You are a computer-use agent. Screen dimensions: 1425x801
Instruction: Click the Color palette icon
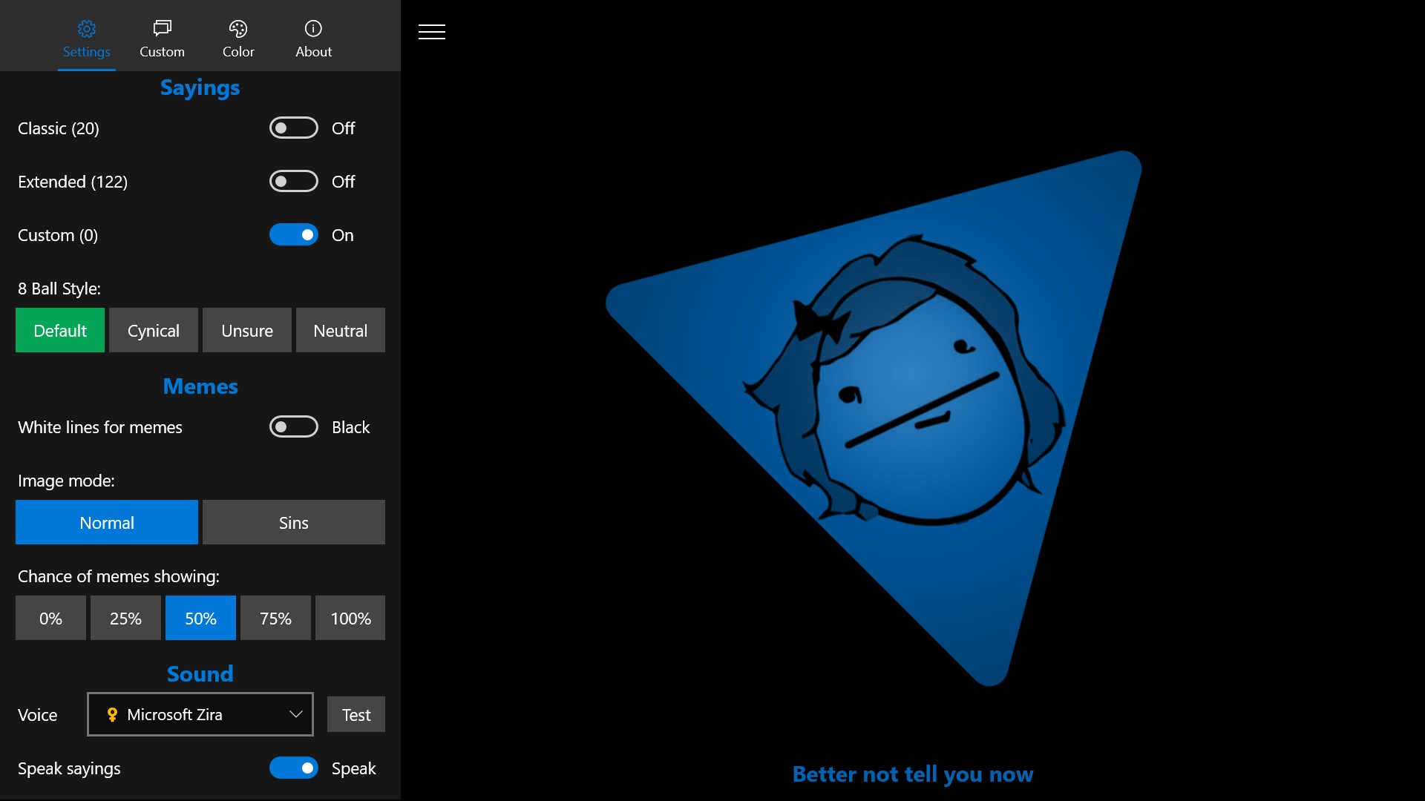click(x=238, y=29)
